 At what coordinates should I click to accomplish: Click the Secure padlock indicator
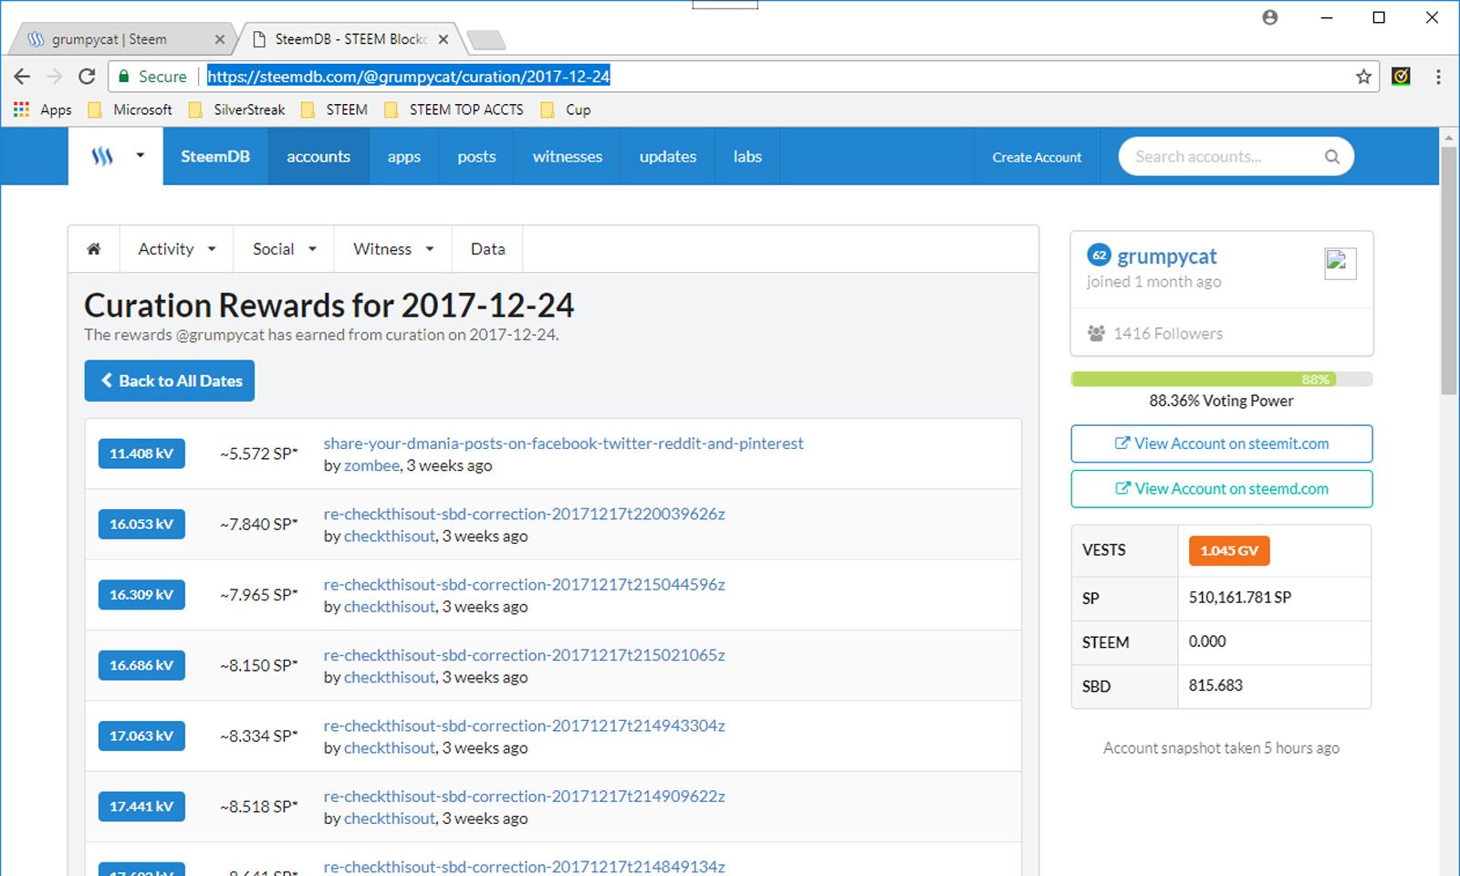pyautogui.click(x=152, y=77)
